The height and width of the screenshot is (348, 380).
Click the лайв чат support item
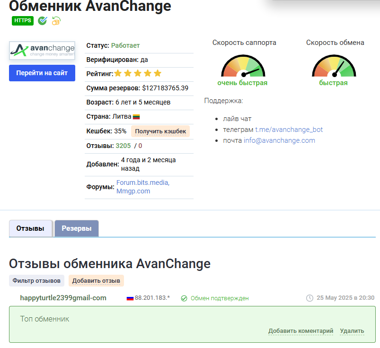pos(237,119)
